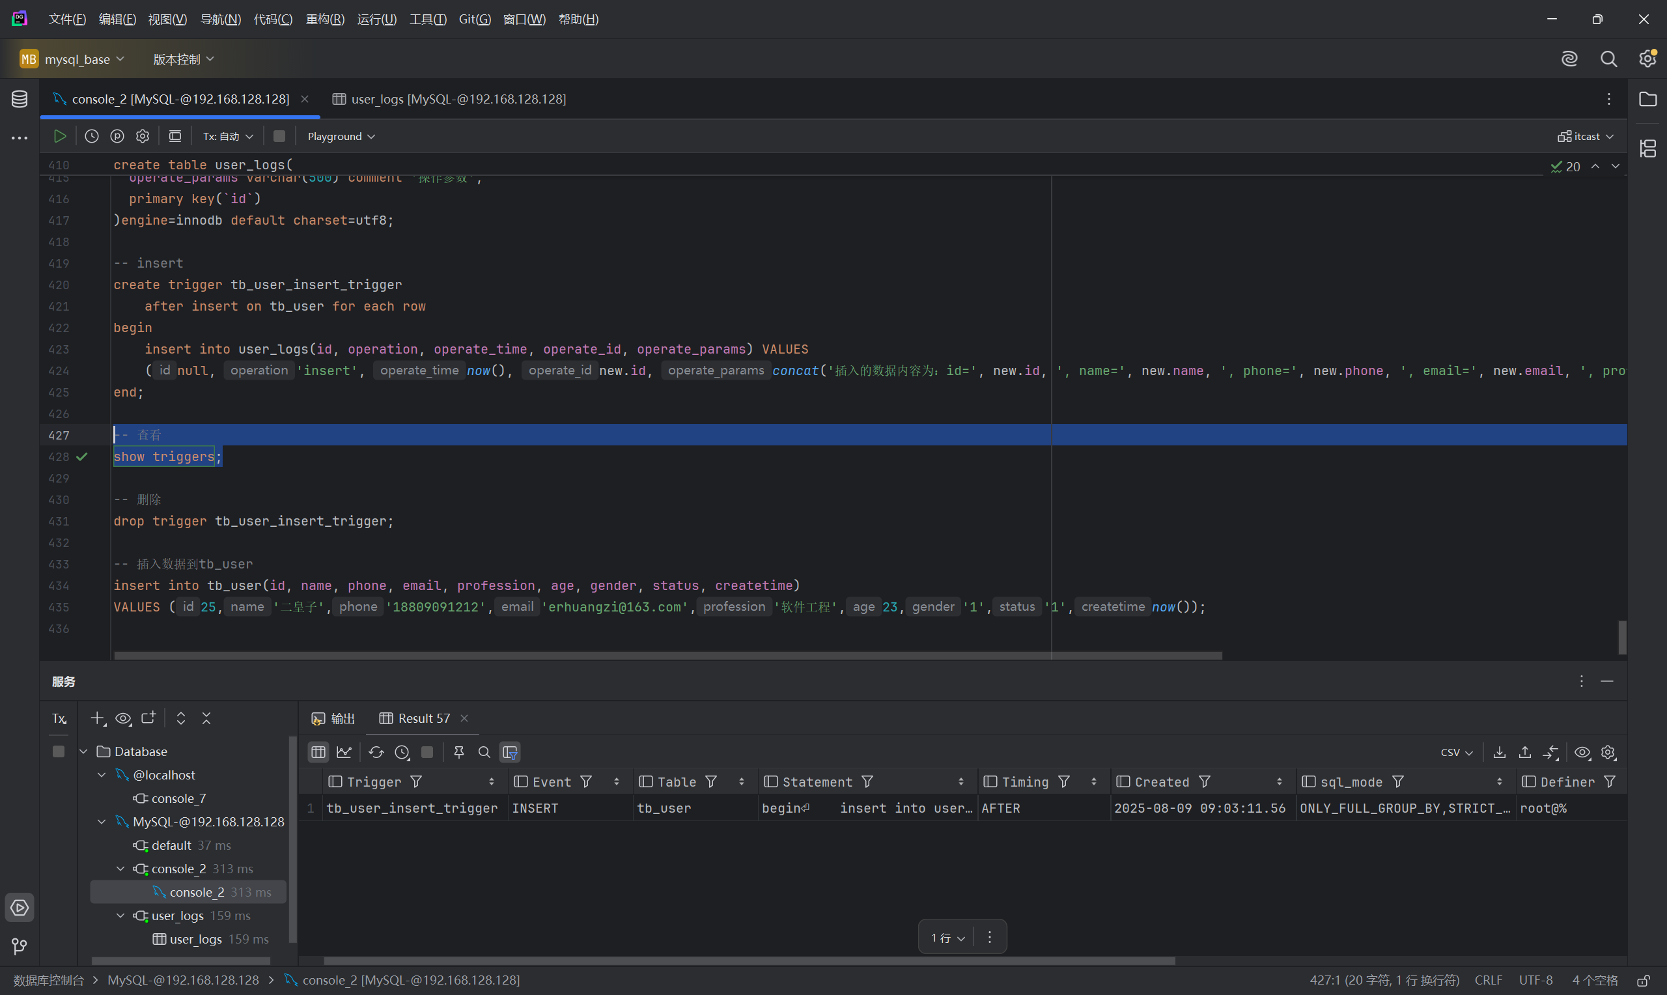Open the Playground resolve mode dropdown
This screenshot has width=1667, height=995.
click(341, 136)
